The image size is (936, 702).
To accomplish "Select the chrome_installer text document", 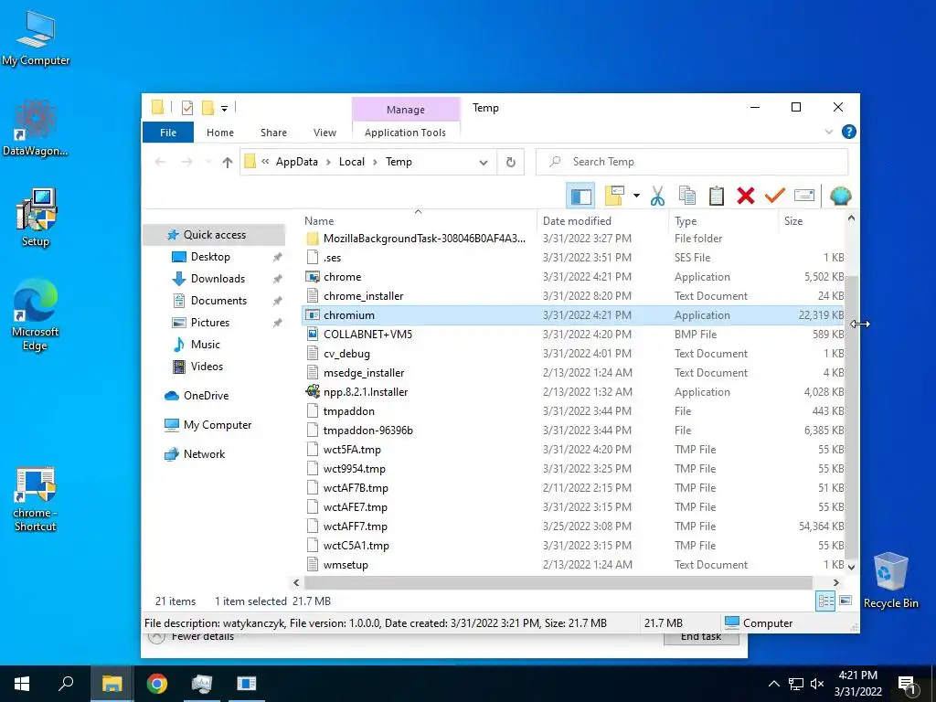I will coord(363,296).
